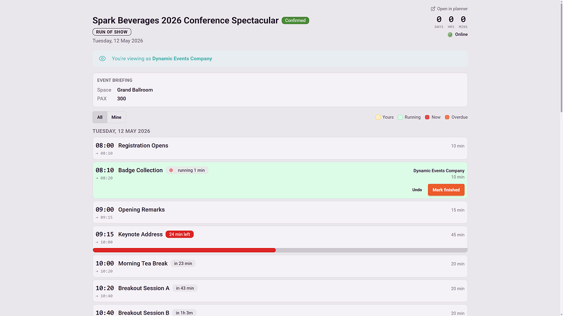Click the Yours legend yellow swatch
This screenshot has height=316, width=563.
[378, 117]
